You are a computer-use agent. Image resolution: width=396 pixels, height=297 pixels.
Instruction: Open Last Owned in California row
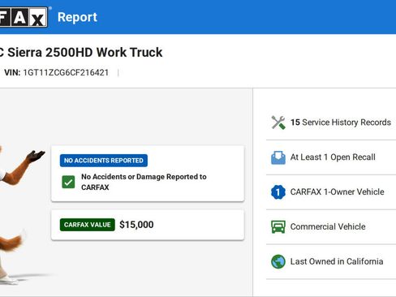(331, 261)
